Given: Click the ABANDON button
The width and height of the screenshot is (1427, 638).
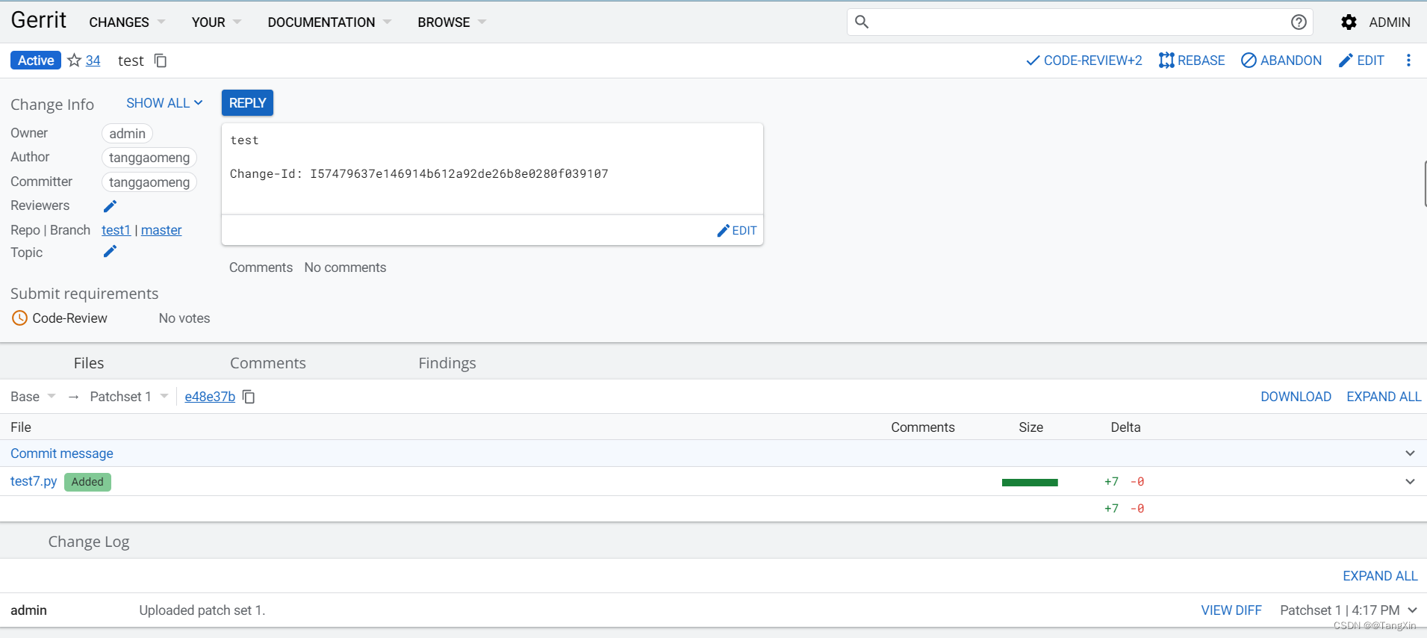Looking at the screenshot, I should pyautogui.click(x=1281, y=61).
